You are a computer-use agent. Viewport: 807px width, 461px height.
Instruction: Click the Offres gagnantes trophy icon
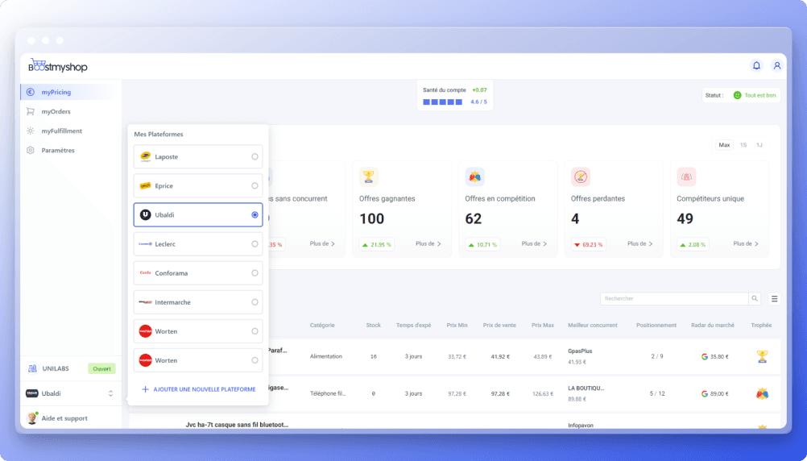tap(369, 177)
